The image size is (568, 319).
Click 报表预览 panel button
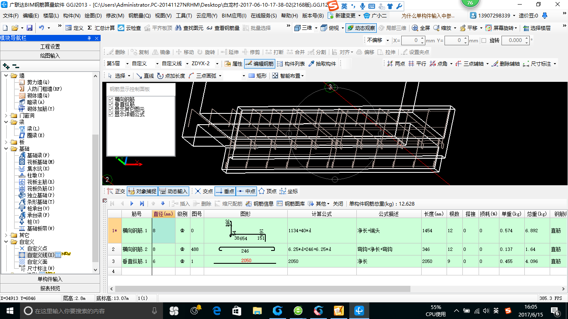pos(50,288)
